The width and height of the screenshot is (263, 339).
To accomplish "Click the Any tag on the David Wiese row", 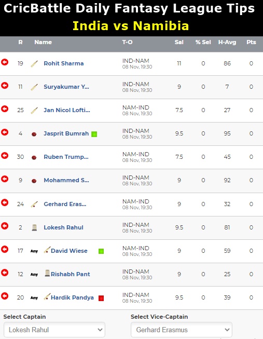I will coord(34,251).
